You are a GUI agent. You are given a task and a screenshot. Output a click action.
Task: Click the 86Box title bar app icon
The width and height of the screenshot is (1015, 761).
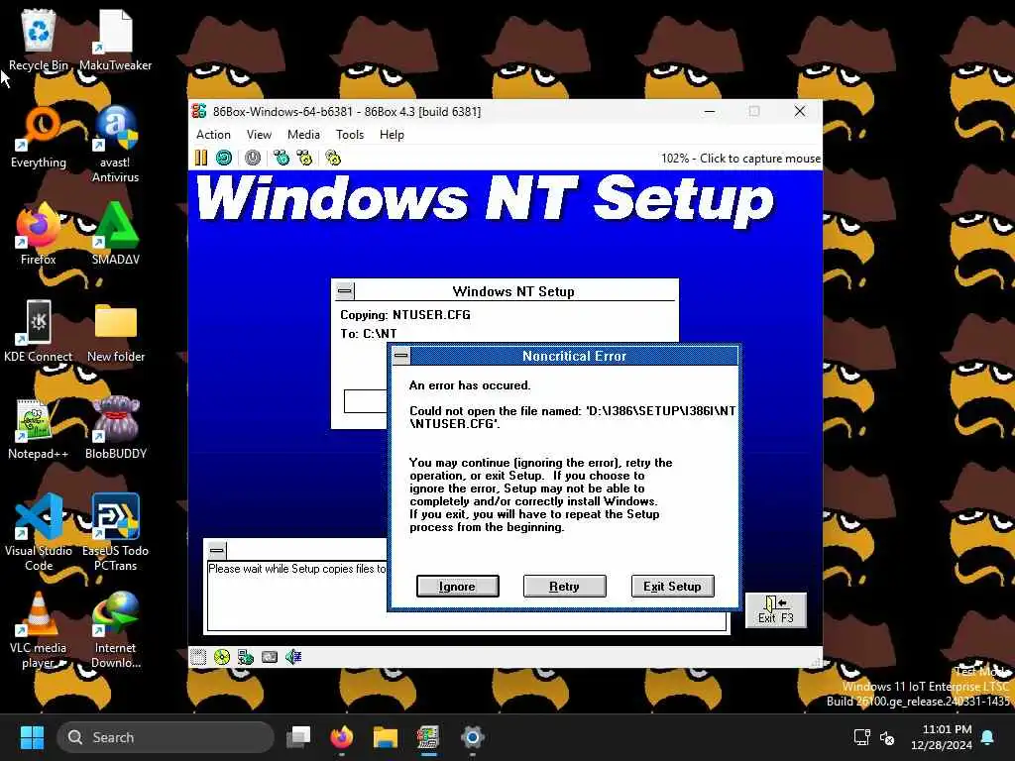(199, 111)
